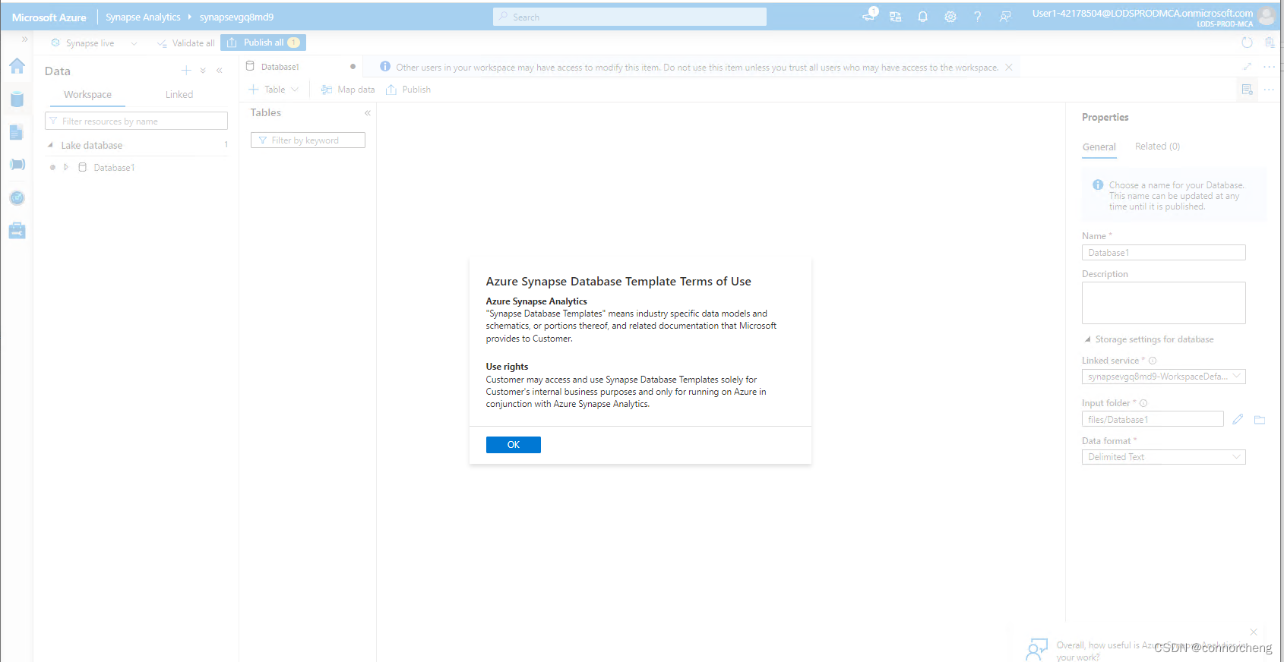Open the Table dropdown menu
1284x662 pixels.
[x=274, y=90]
